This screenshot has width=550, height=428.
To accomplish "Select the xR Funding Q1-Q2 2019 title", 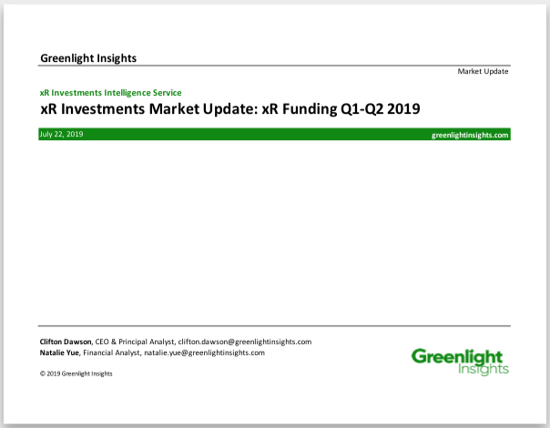I will (230, 108).
